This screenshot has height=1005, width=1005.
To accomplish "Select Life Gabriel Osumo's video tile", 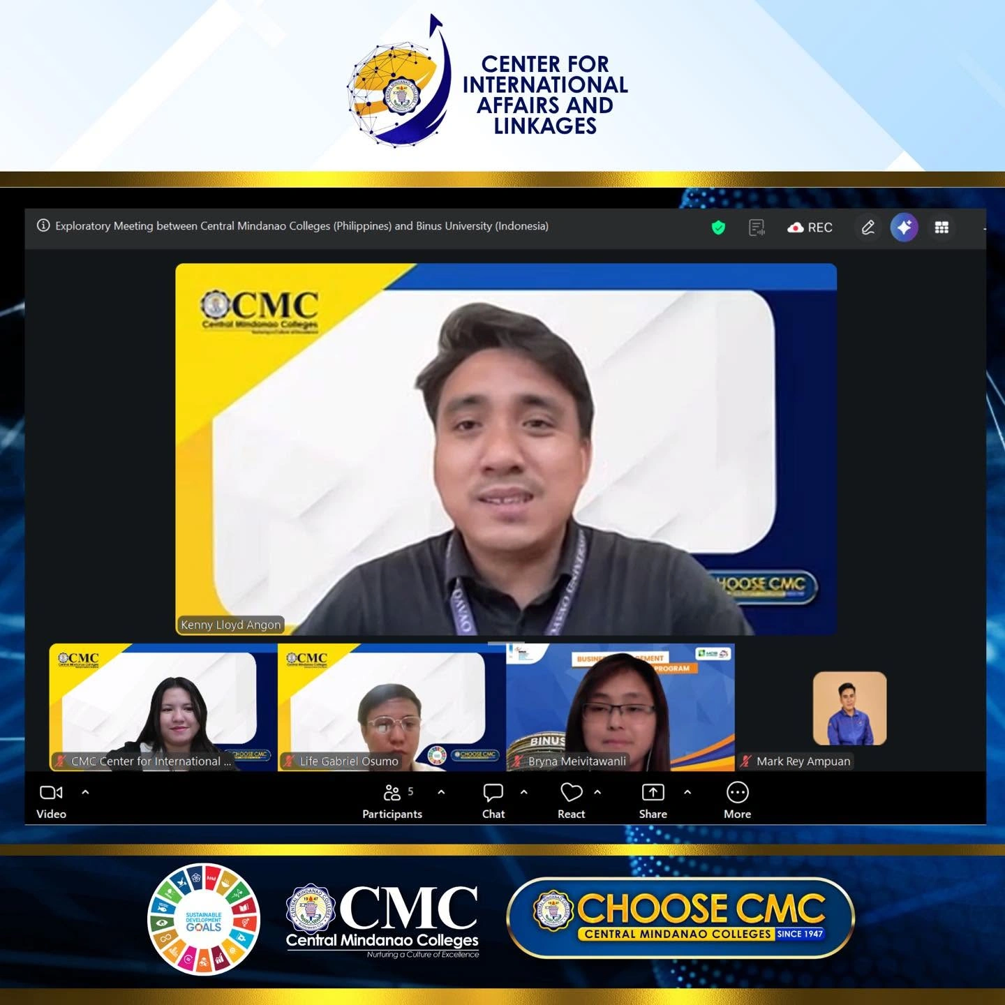I will point(392,707).
